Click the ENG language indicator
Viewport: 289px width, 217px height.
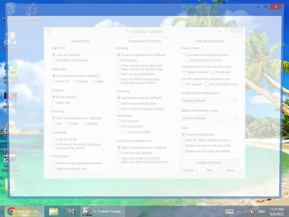[262, 212]
